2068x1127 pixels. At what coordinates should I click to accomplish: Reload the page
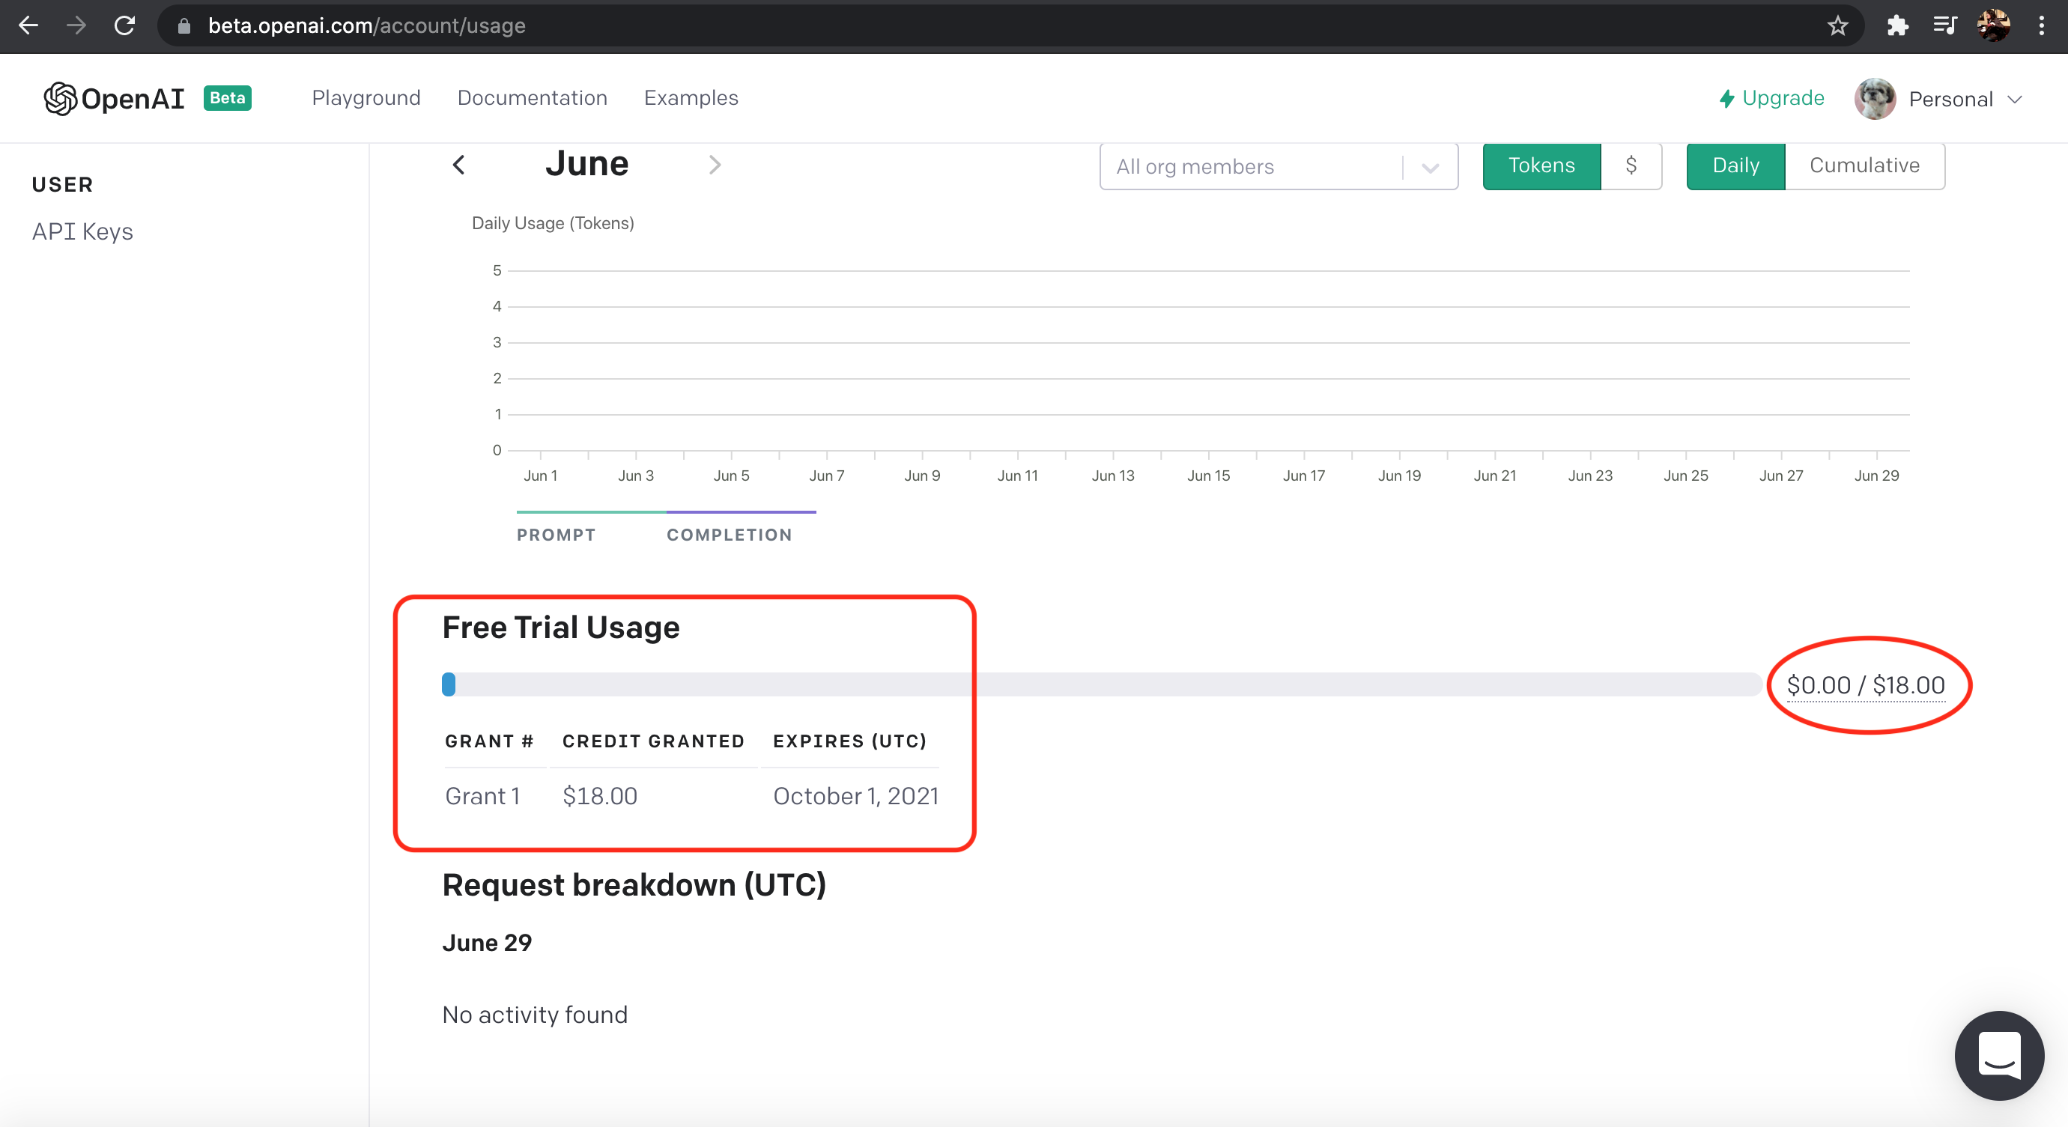(124, 25)
